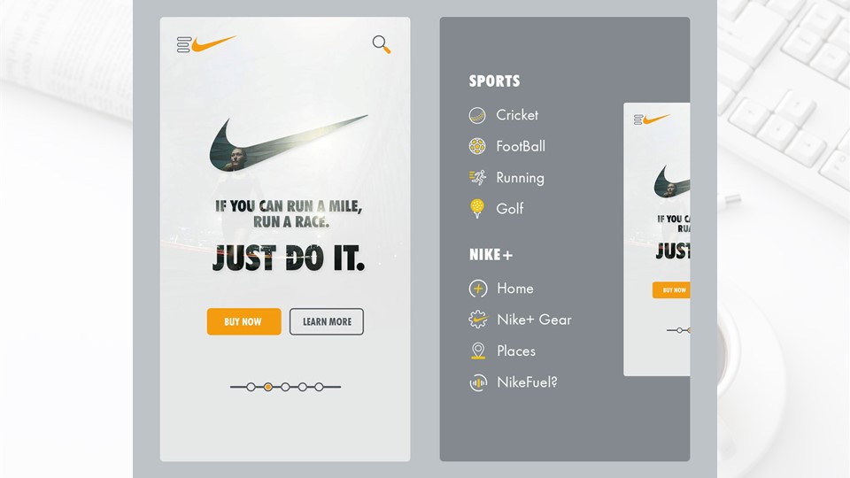Go to the Running menu entry
This screenshot has width=850, height=478.
point(506,178)
